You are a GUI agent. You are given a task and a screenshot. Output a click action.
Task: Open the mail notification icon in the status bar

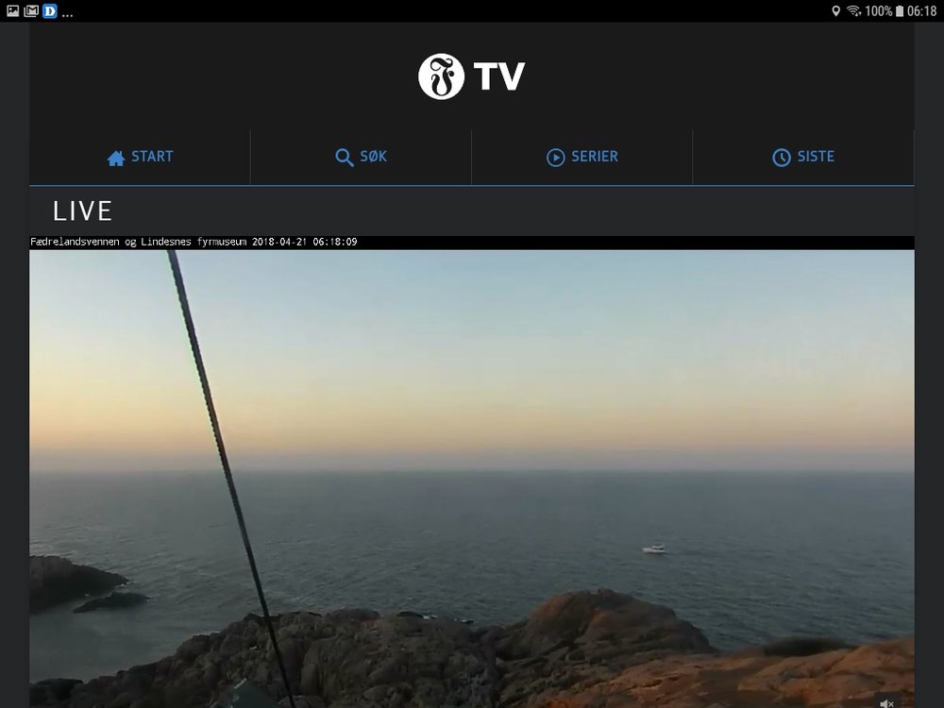(31, 10)
